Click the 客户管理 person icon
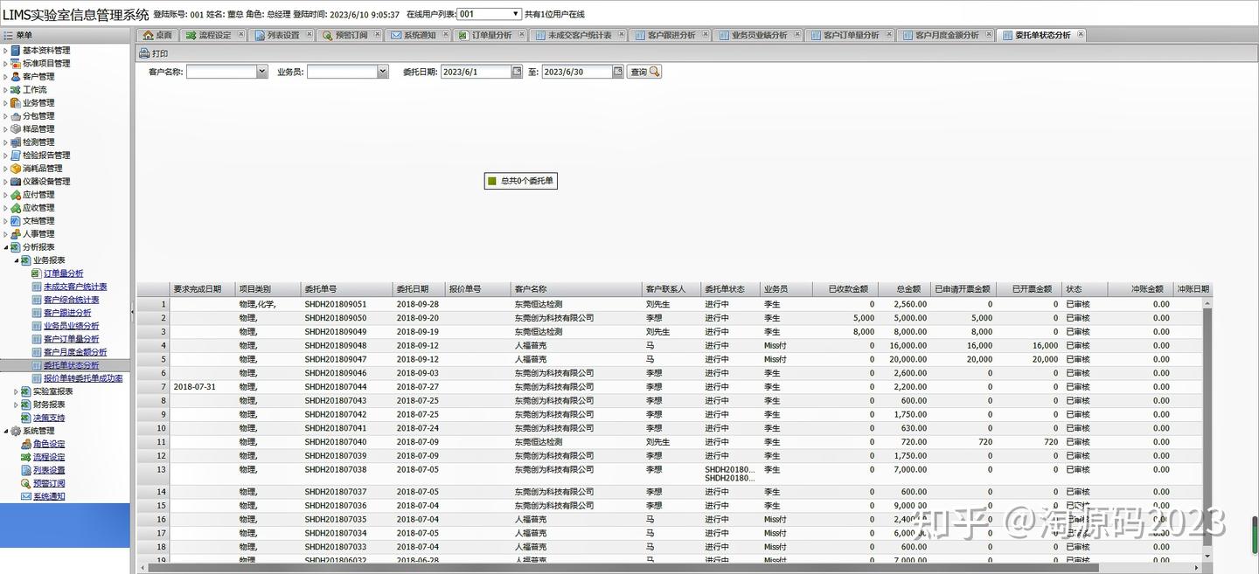 (16, 77)
